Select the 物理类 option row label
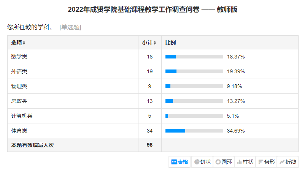This screenshot has height=169, width=302. [19, 86]
